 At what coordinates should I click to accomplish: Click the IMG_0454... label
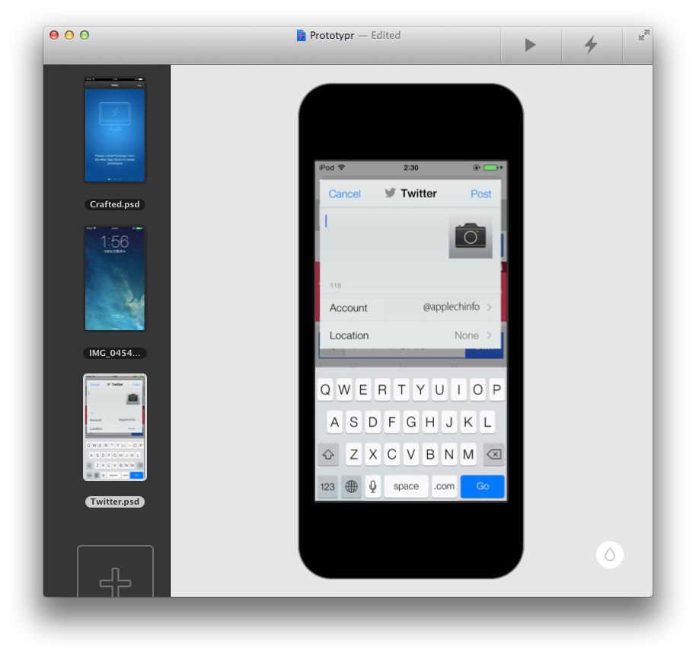coord(115,353)
